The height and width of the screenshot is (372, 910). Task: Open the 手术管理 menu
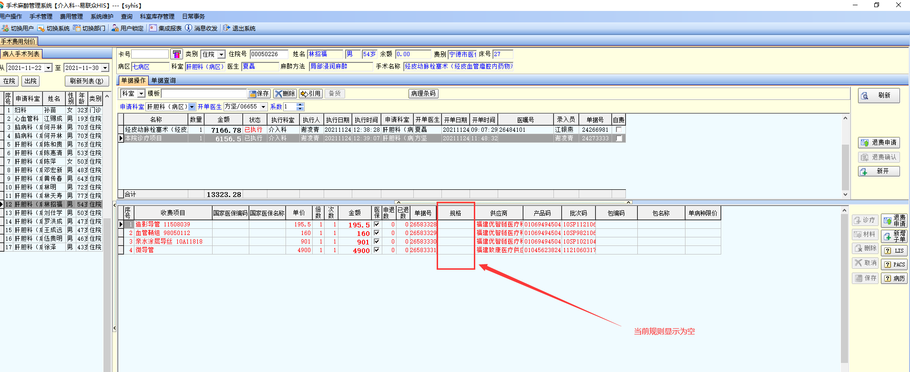41,17
